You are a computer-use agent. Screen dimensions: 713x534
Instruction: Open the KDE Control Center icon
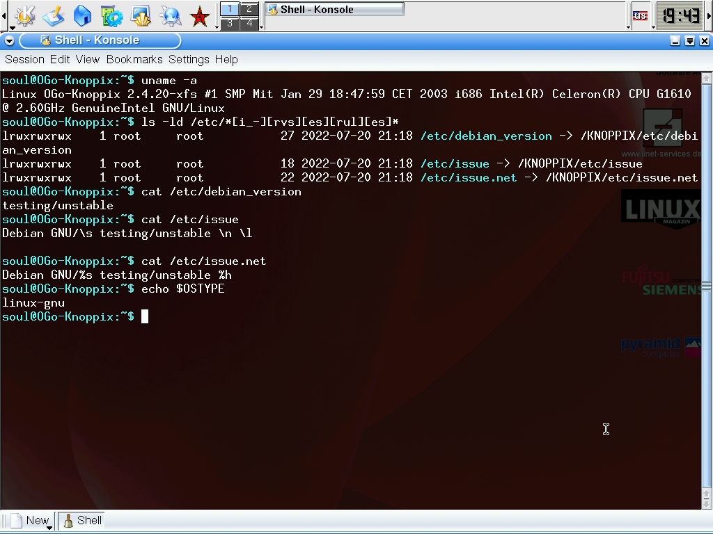point(111,16)
